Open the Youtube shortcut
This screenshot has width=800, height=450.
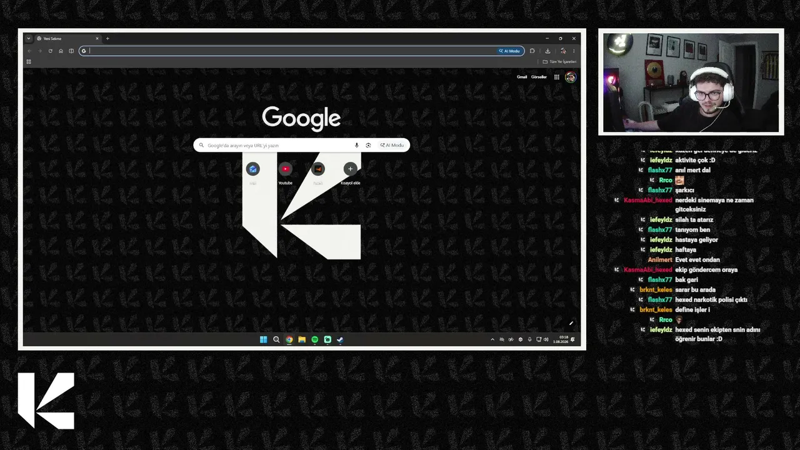[x=285, y=173]
